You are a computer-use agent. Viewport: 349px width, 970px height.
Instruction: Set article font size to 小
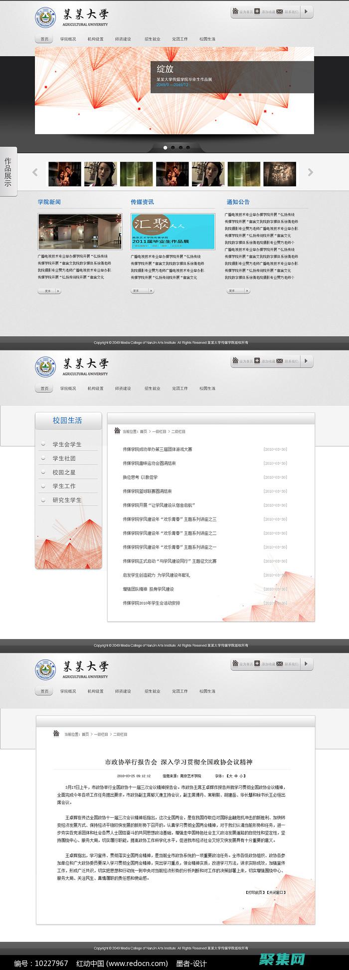pyautogui.click(x=242, y=776)
